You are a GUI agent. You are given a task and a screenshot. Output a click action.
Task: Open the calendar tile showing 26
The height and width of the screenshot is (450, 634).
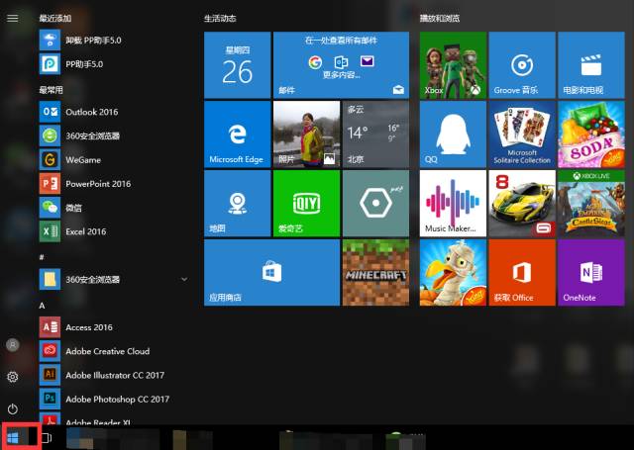click(238, 65)
